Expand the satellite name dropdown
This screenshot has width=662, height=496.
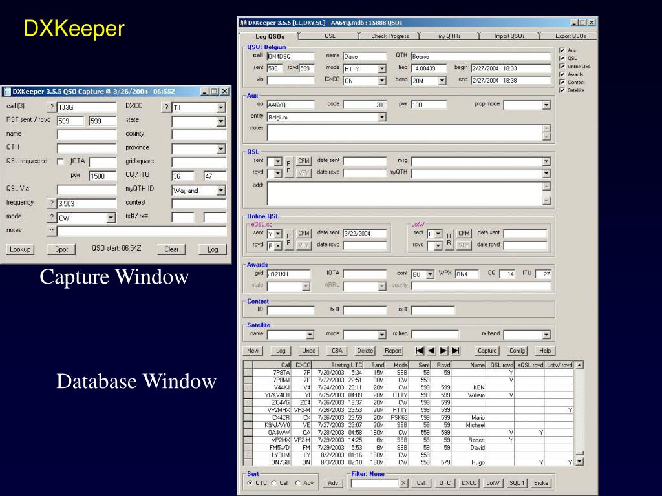coord(310,335)
